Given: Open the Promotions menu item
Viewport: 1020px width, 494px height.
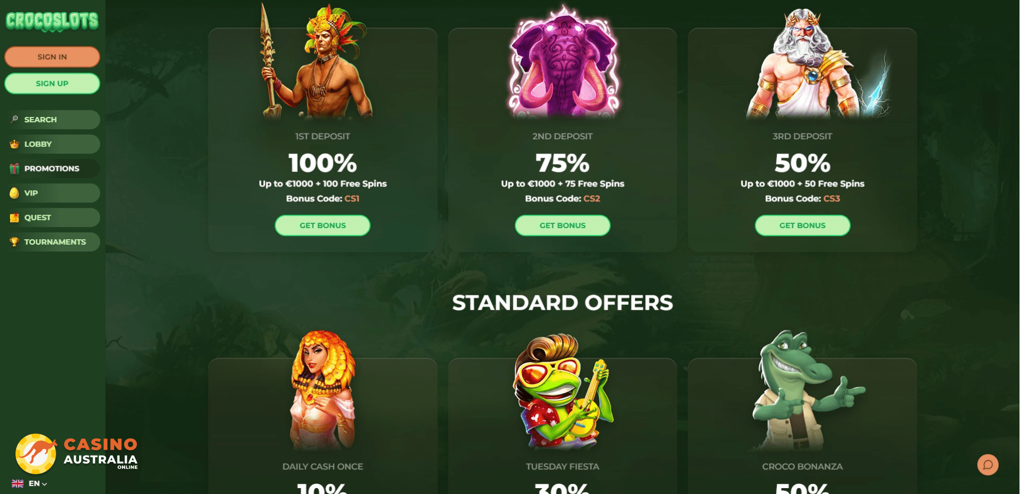Looking at the screenshot, I should point(52,169).
